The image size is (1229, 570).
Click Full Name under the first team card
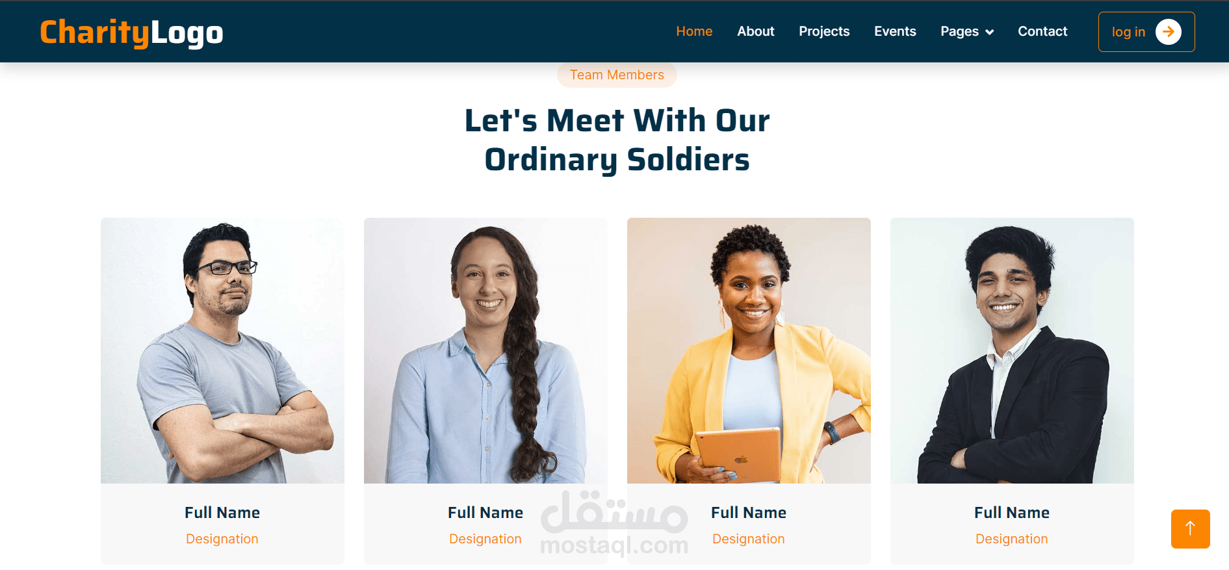(222, 513)
